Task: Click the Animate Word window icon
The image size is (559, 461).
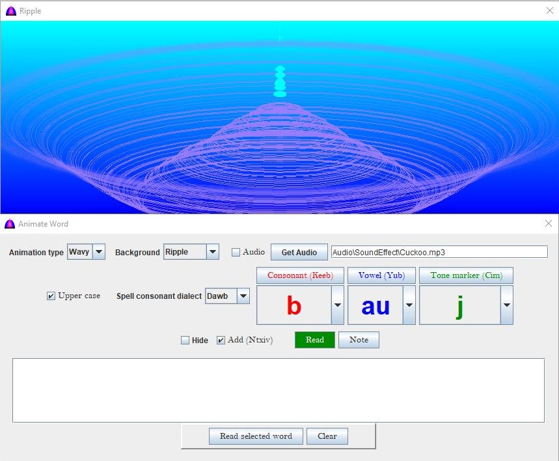Action: click(10, 223)
